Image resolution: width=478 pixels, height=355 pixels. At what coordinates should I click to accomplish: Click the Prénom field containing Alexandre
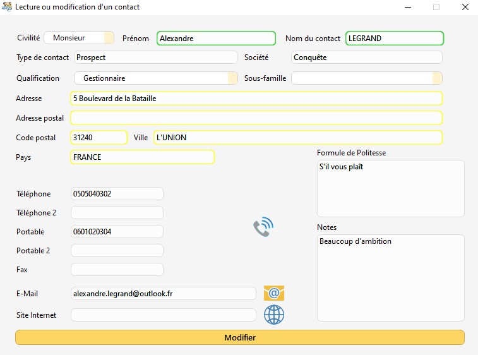(x=216, y=38)
